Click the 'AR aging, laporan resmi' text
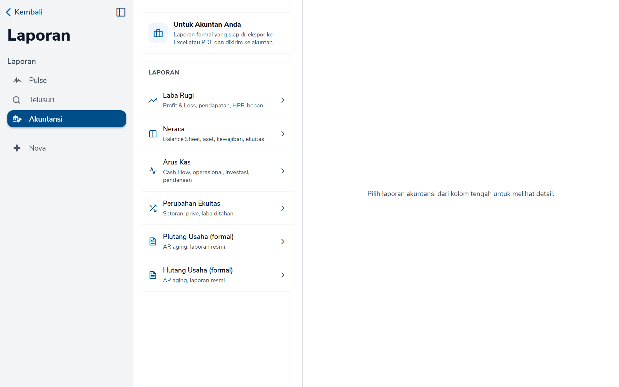 [194, 247]
